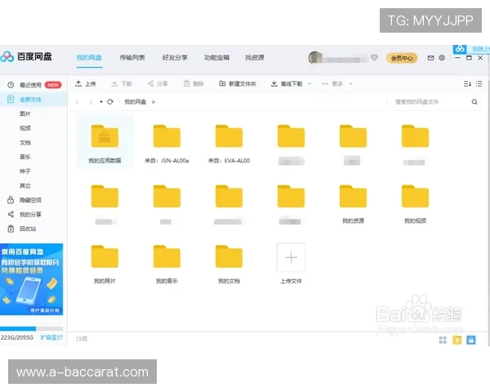Click the 上传 upload toolbar button

click(x=86, y=84)
